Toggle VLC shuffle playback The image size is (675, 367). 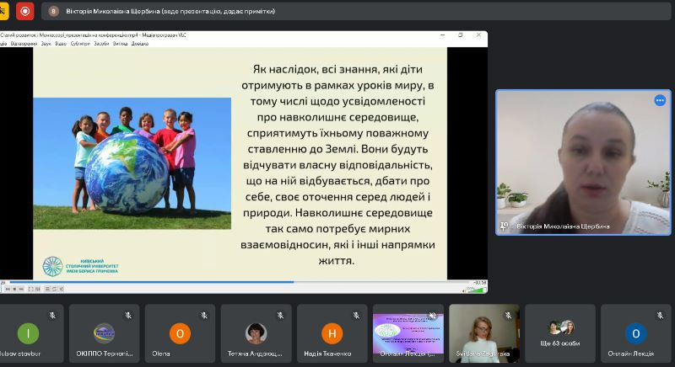[61, 289]
